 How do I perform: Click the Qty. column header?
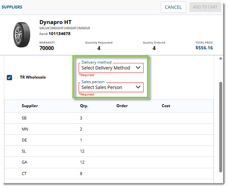(84, 106)
